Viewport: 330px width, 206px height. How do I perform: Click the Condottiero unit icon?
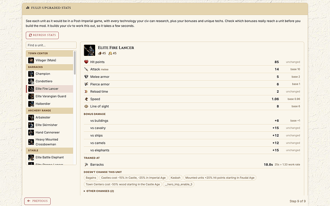pos(31,81)
